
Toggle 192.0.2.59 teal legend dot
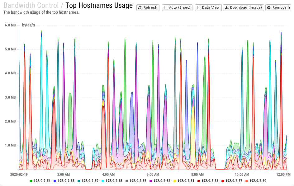click(x=79, y=181)
